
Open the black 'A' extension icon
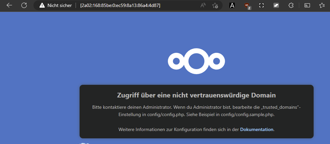click(x=232, y=5)
